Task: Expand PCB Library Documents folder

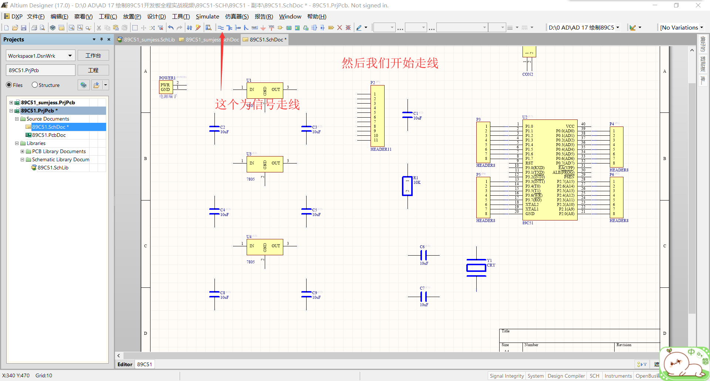Action: click(x=22, y=151)
